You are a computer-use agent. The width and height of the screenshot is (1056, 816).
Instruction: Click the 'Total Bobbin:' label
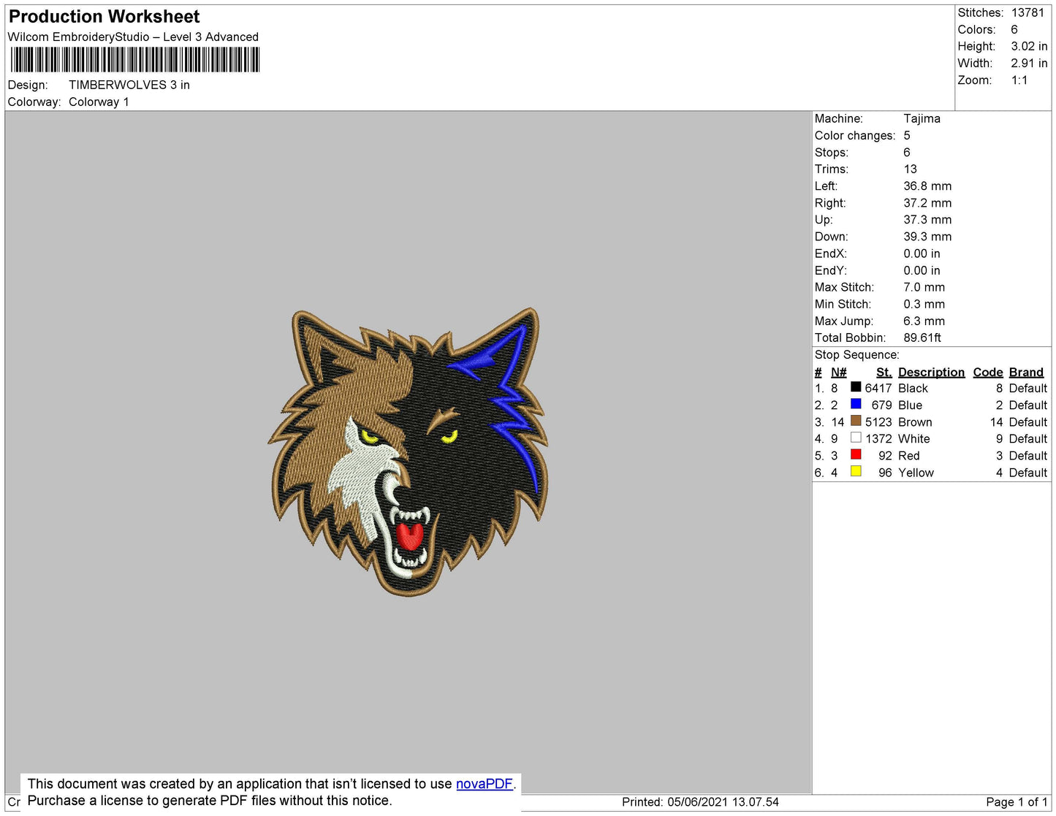tap(850, 338)
